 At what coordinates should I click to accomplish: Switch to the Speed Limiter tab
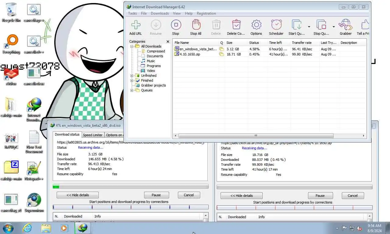(93, 135)
